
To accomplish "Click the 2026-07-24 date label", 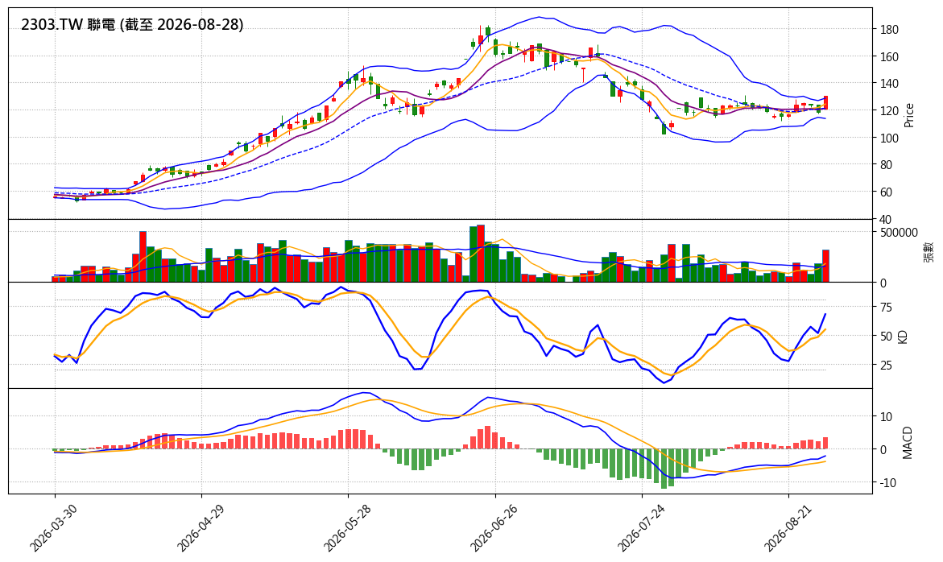I will click(641, 527).
